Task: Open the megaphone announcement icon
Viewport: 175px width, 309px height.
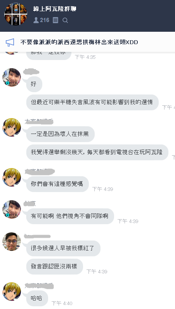Action: pyautogui.click(x=10, y=42)
